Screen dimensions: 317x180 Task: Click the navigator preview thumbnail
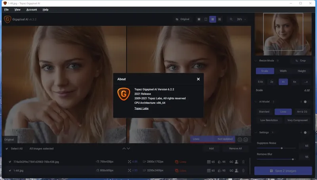point(283,34)
